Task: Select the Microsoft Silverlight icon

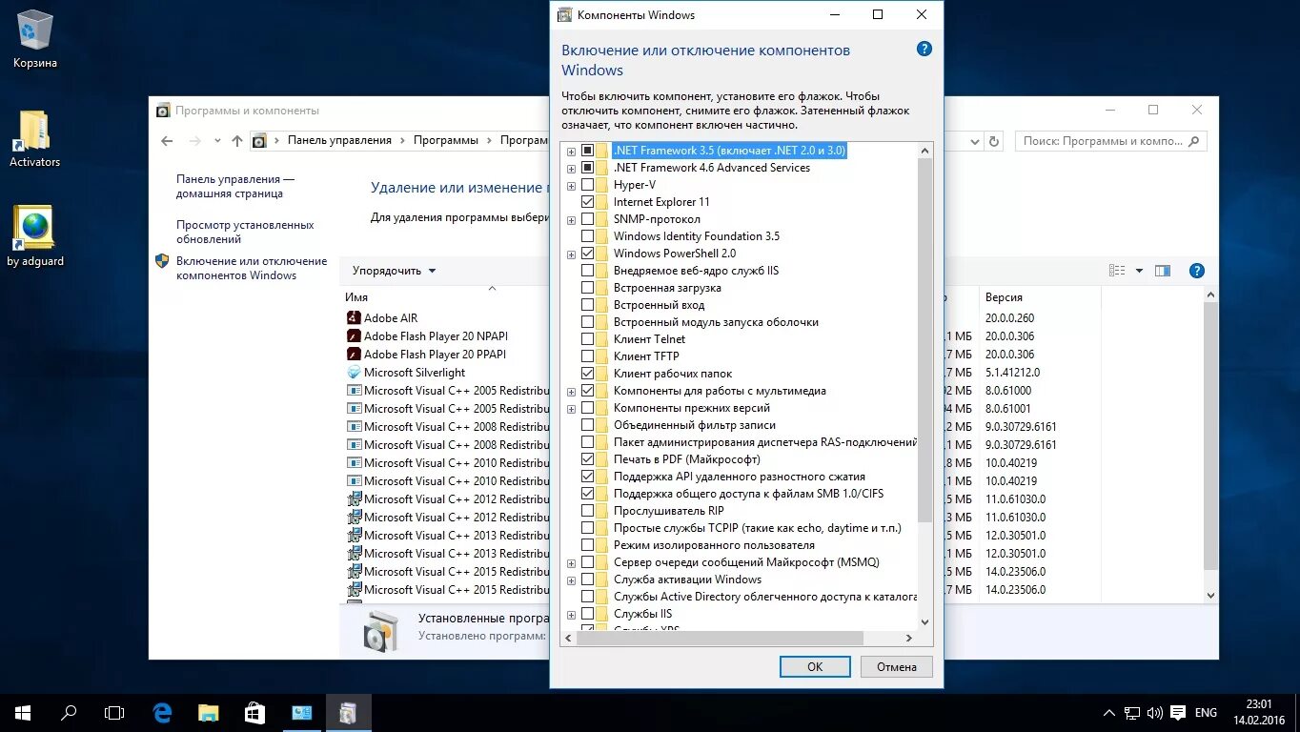Action: [x=354, y=373]
